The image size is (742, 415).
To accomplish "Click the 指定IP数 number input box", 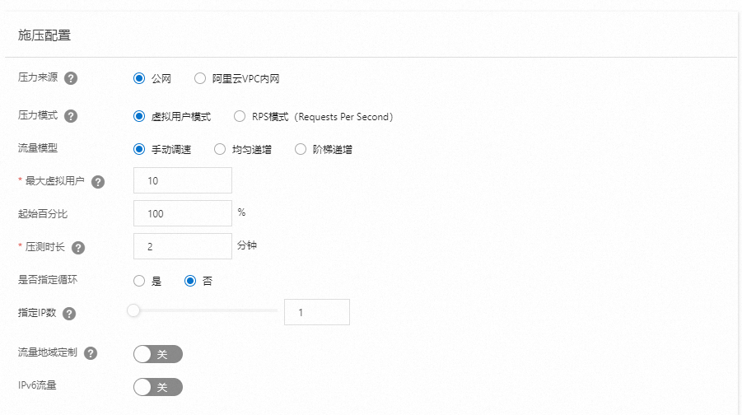I will pyautogui.click(x=317, y=312).
